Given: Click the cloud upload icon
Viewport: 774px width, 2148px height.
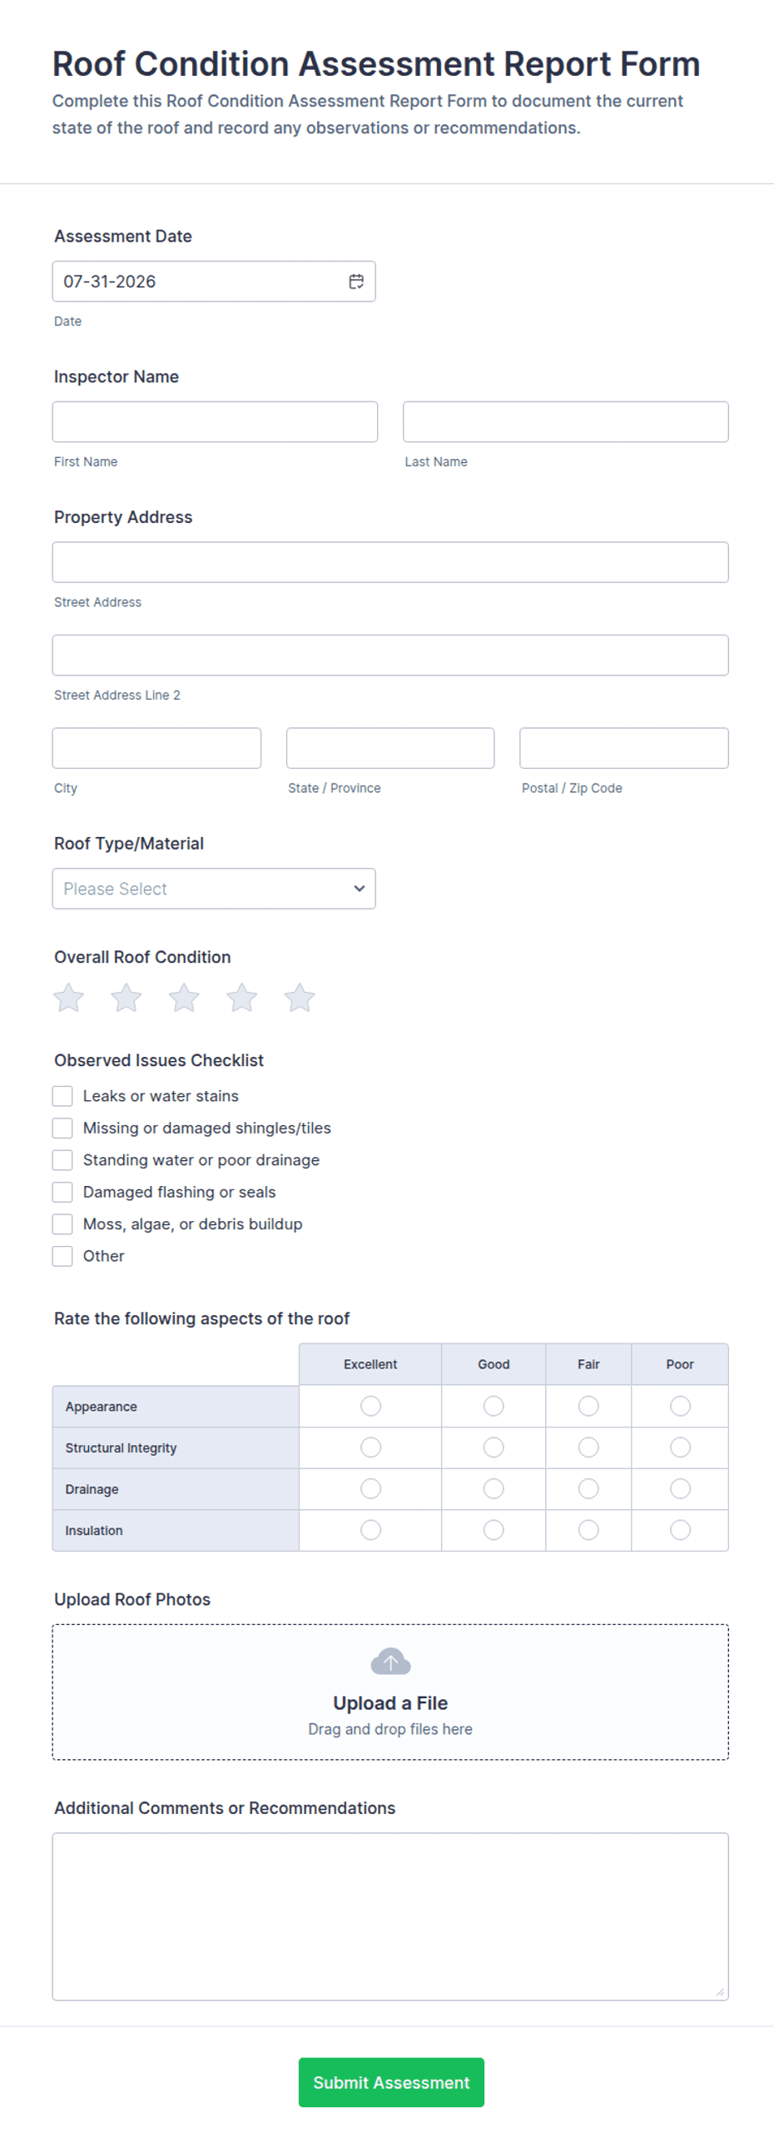Looking at the screenshot, I should coord(390,1661).
